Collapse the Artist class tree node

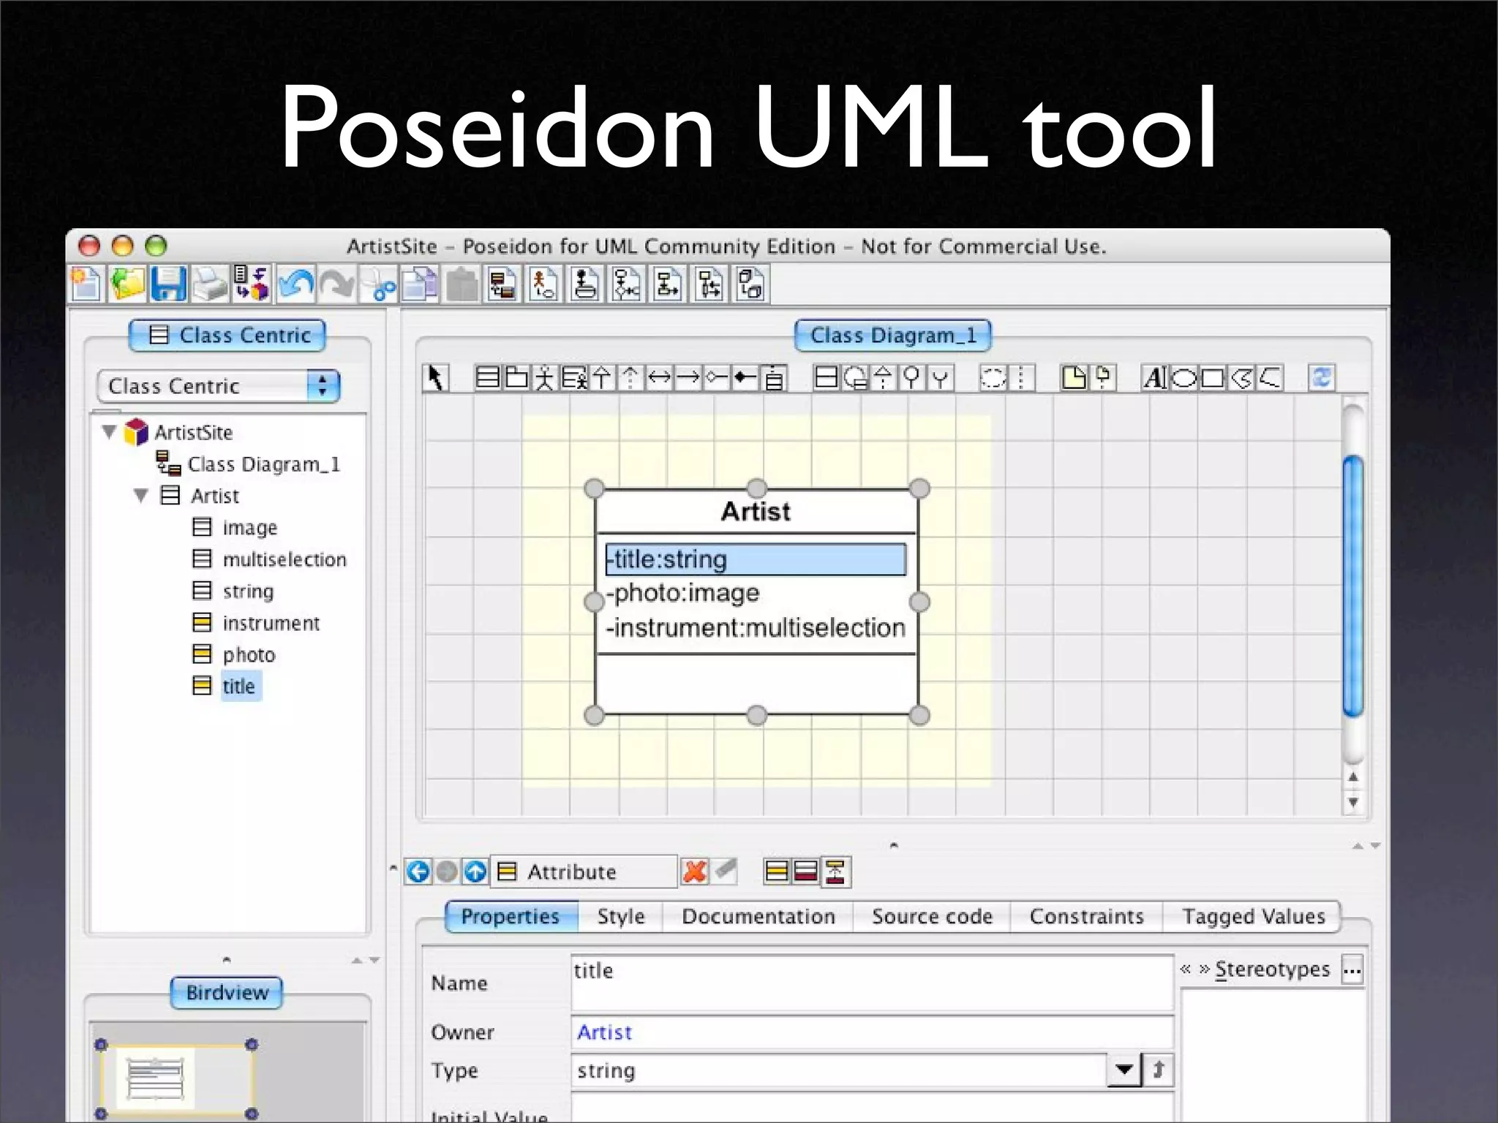(x=141, y=496)
